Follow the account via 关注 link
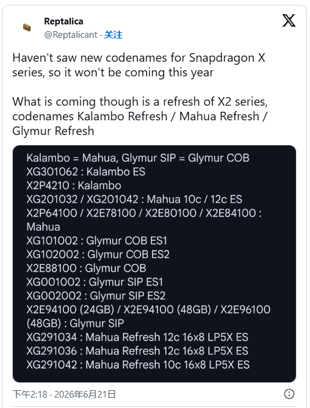This screenshot has width=310, height=408. pyautogui.click(x=114, y=35)
